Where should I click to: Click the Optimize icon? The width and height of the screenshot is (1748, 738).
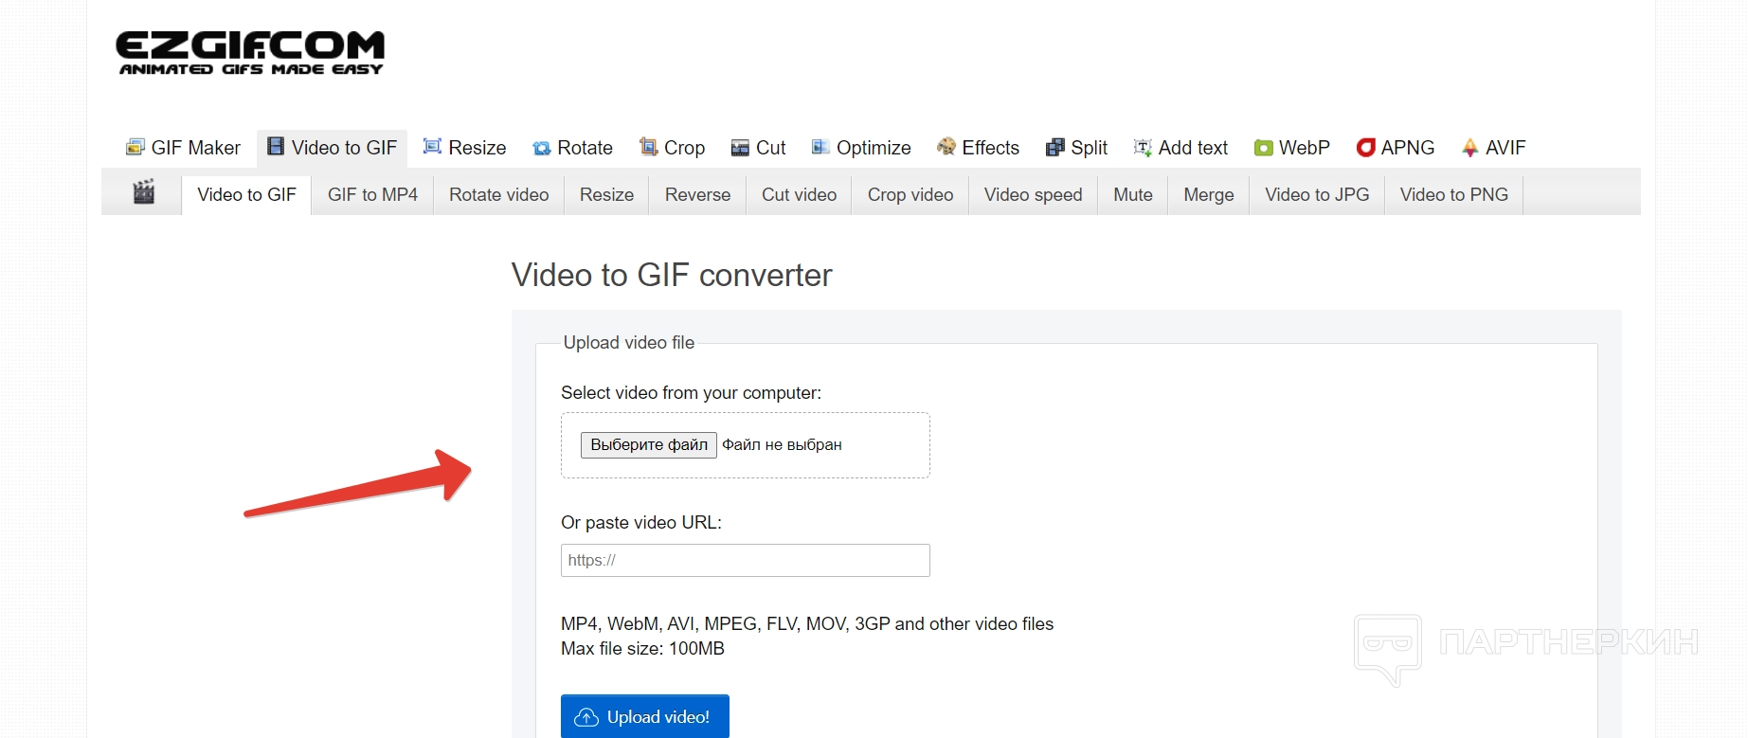tap(820, 147)
